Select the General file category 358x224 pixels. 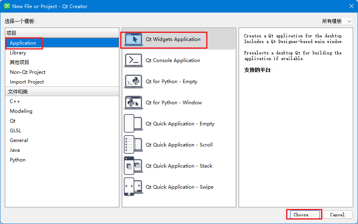click(62, 140)
